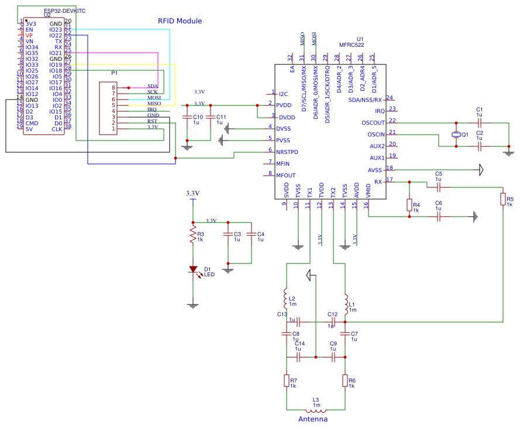The width and height of the screenshot is (520, 429).
Task: Click the 'CMD' pin on the ESP32
Action: 32,123
